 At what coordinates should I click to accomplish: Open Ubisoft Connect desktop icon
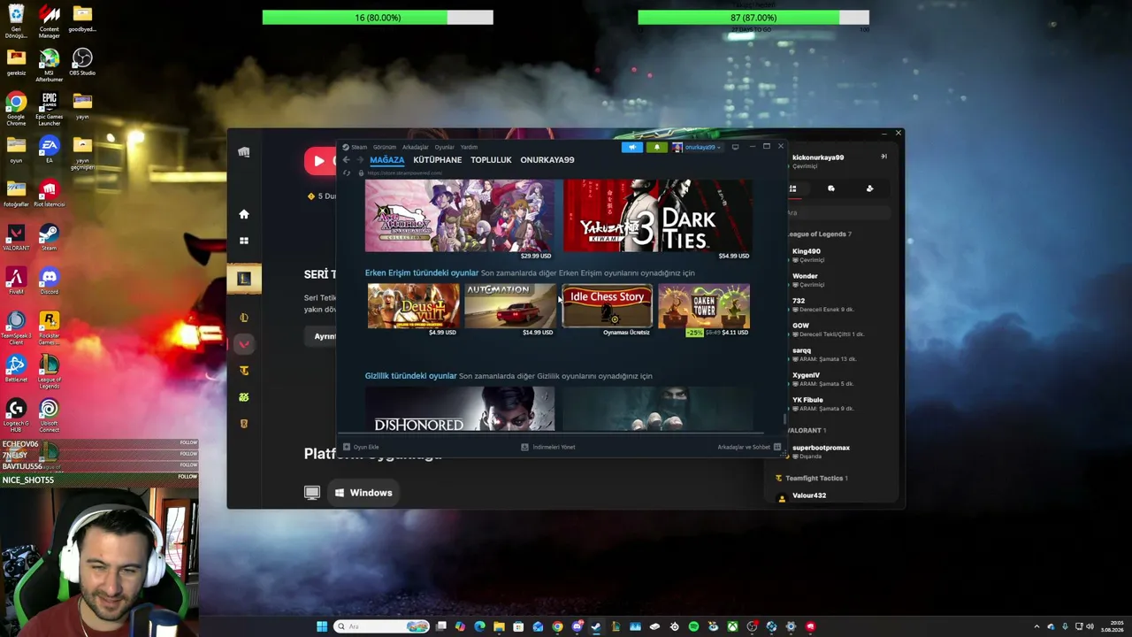click(49, 413)
